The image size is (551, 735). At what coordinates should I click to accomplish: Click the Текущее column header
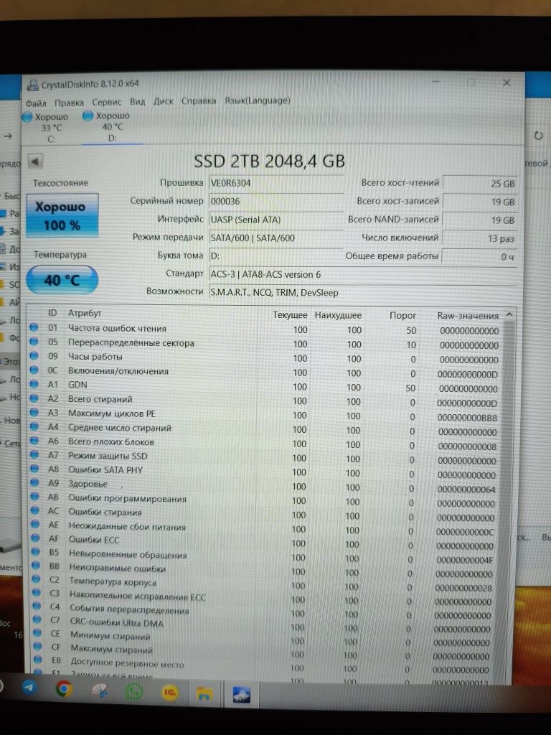(x=290, y=315)
